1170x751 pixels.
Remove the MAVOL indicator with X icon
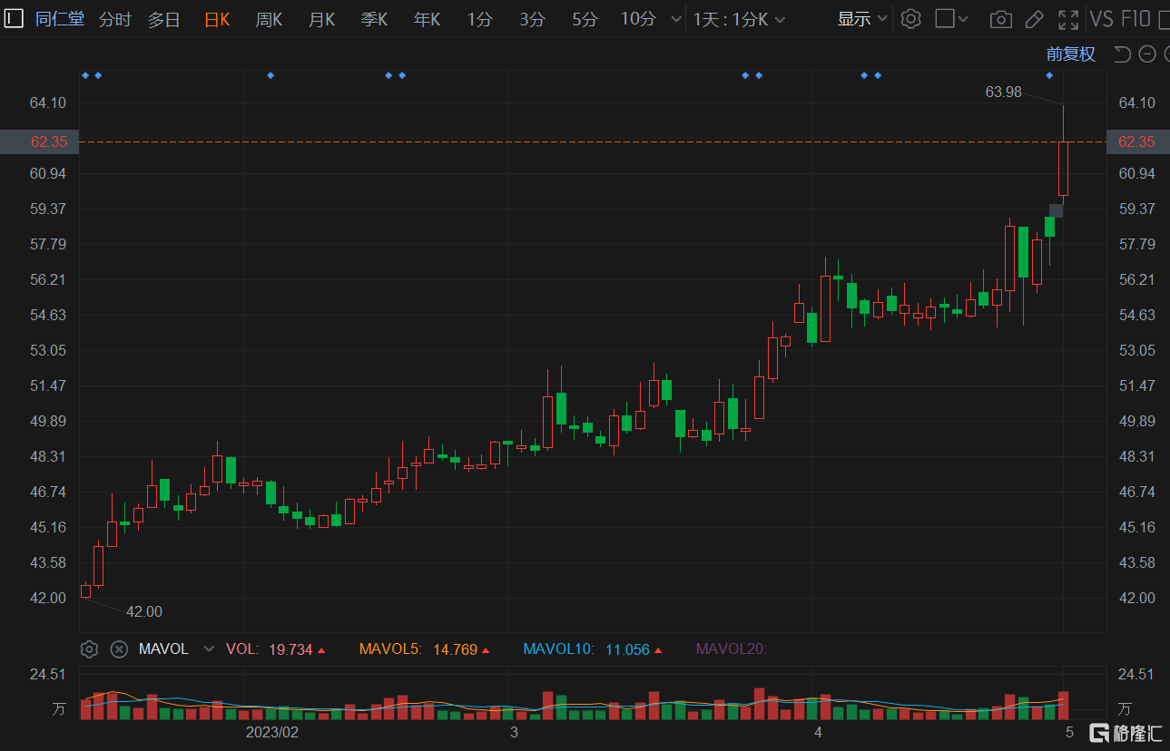click(x=119, y=649)
